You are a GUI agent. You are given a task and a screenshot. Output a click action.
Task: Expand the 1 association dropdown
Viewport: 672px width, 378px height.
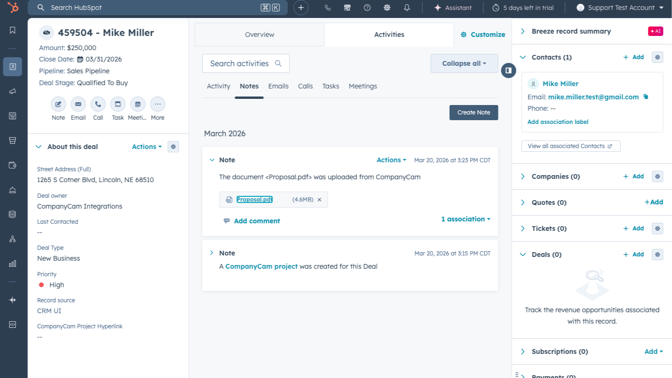(465, 219)
